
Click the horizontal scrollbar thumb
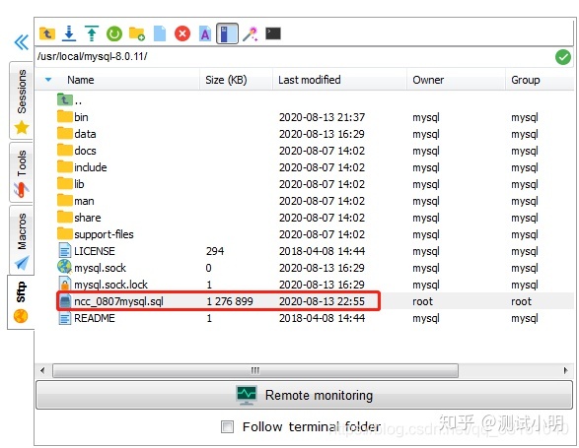tap(255, 370)
